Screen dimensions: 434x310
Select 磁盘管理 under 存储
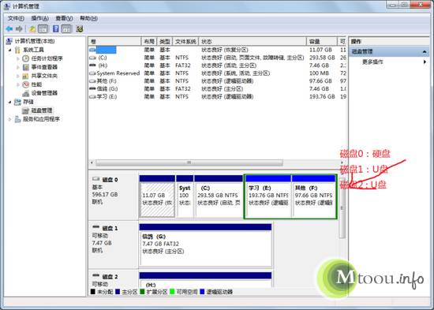pos(42,110)
